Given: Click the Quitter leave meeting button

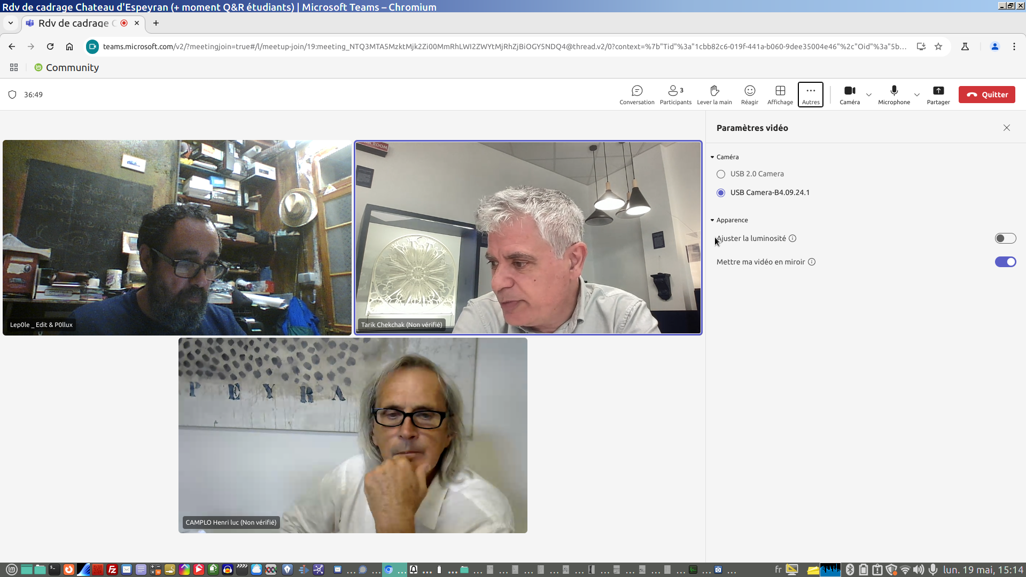Looking at the screenshot, I should (x=986, y=95).
